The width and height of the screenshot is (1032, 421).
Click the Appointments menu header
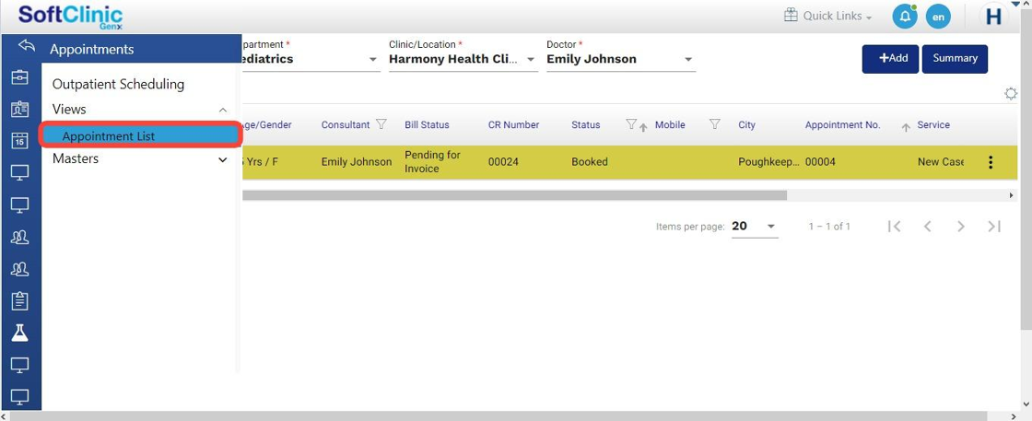(92, 50)
